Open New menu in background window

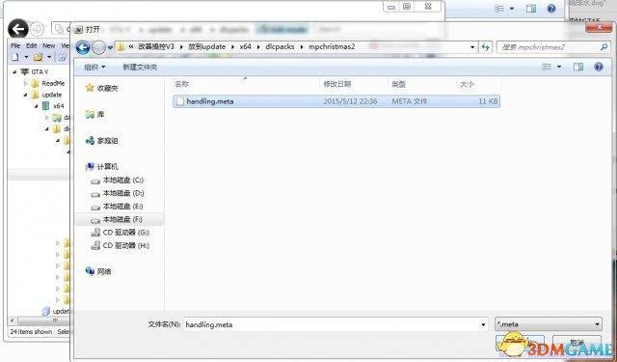(49, 45)
